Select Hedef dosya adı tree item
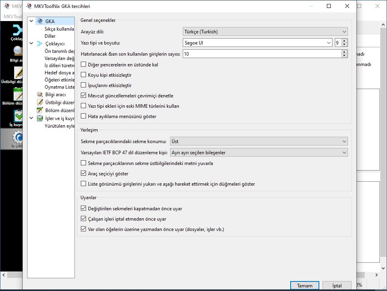Screen dimensions: 387x291 click(59, 73)
